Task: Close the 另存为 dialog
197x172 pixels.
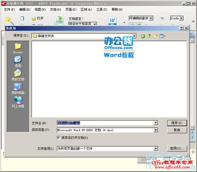Action: point(186,28)
